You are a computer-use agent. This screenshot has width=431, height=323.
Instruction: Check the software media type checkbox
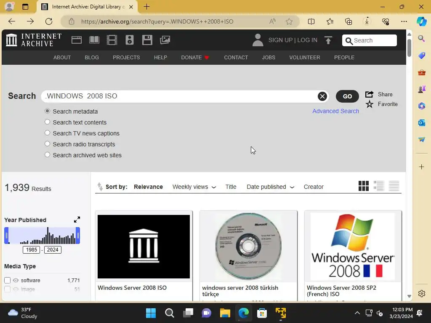point(8,280)
